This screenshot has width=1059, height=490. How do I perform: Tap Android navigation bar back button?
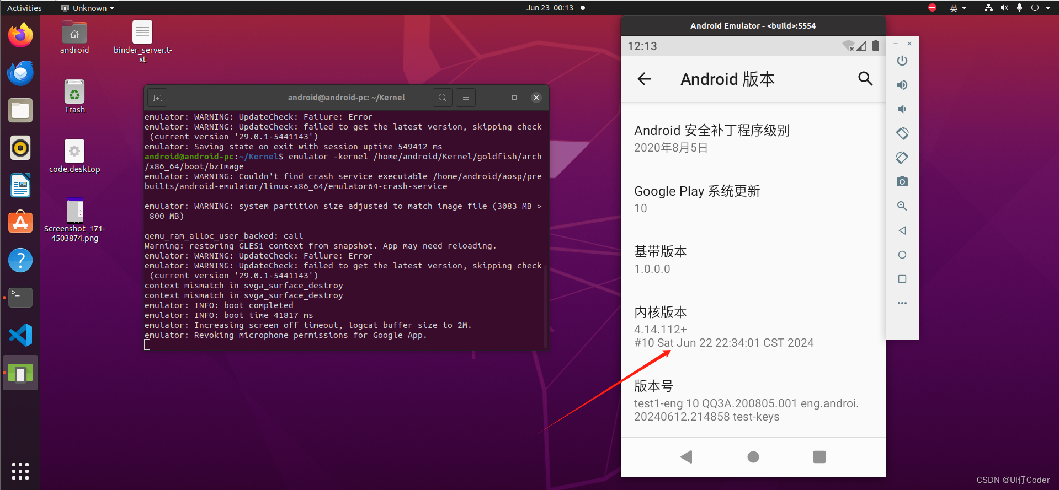[x=687, y=457]
